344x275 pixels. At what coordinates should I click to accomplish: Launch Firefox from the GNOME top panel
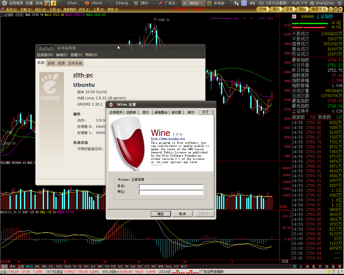[x=47, y=3]
